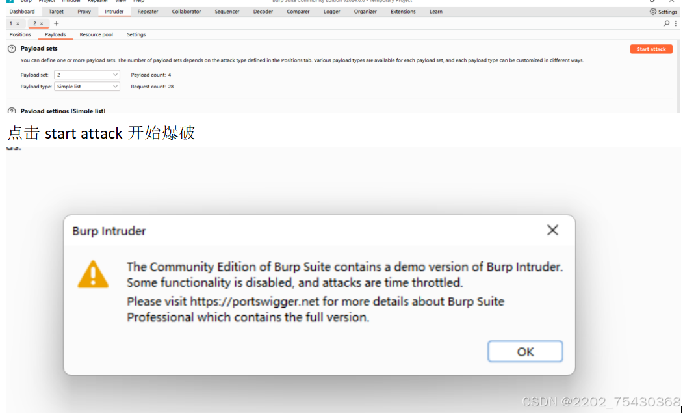Switch to the Dashboard tab
Screen dimensions: 683x413
(x=22, y=12)
